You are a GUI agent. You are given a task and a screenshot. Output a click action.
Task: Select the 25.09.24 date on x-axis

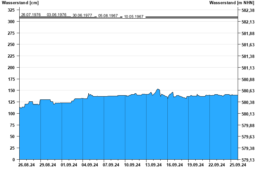[238, 165]
